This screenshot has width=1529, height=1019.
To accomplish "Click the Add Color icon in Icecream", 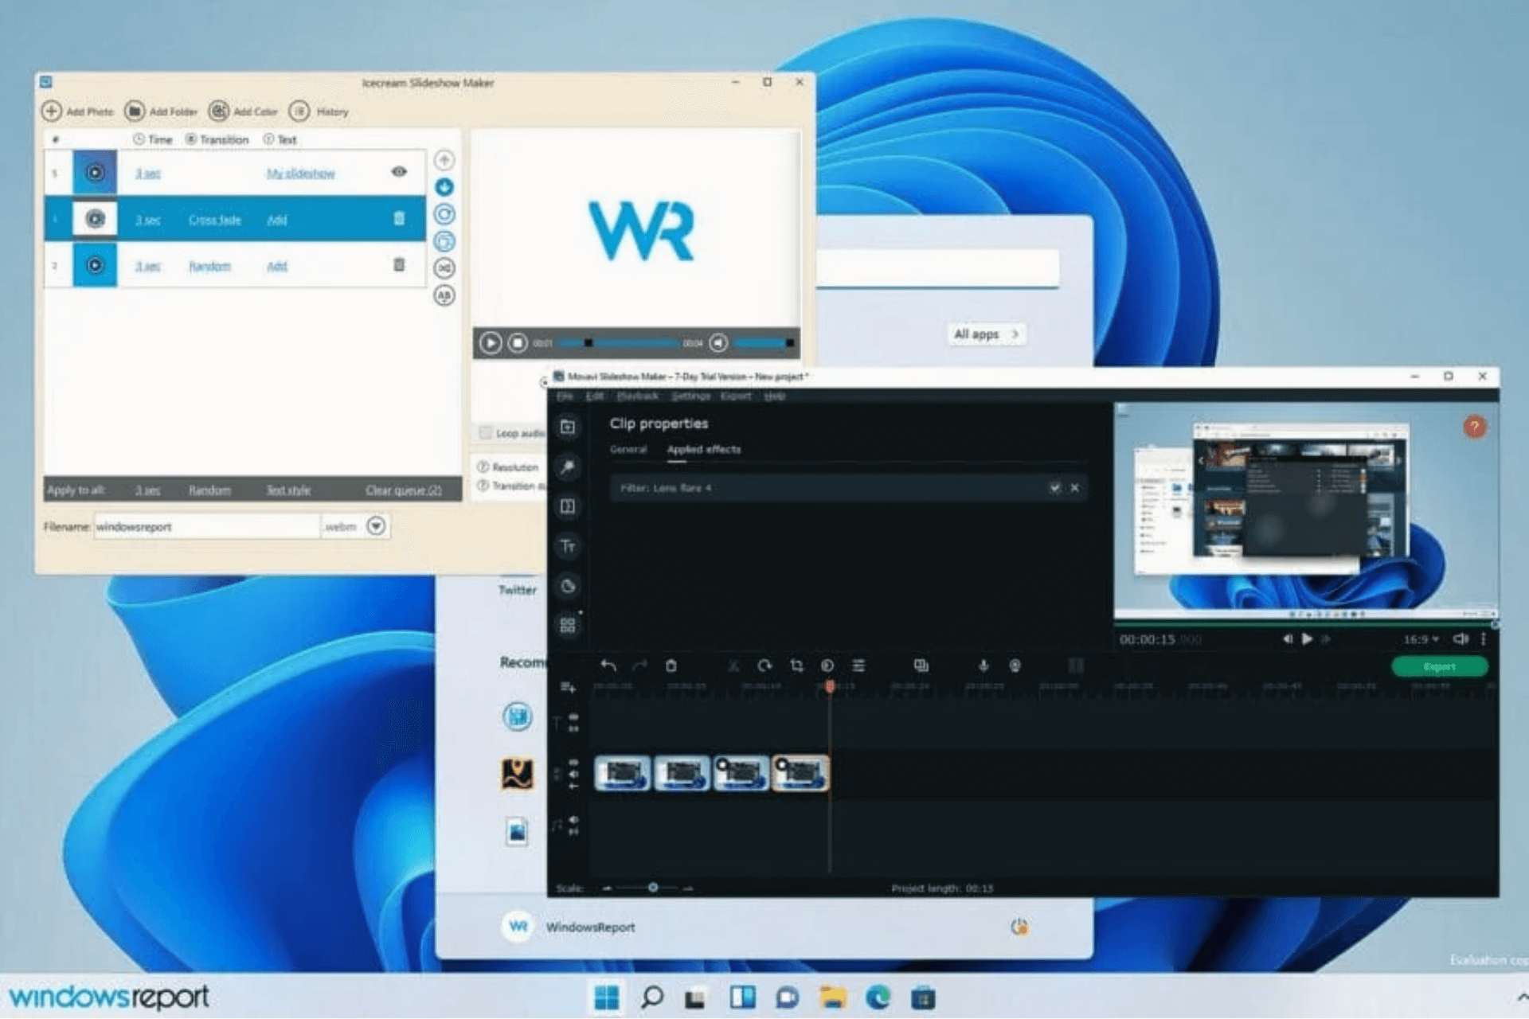I will click(218, 111).
